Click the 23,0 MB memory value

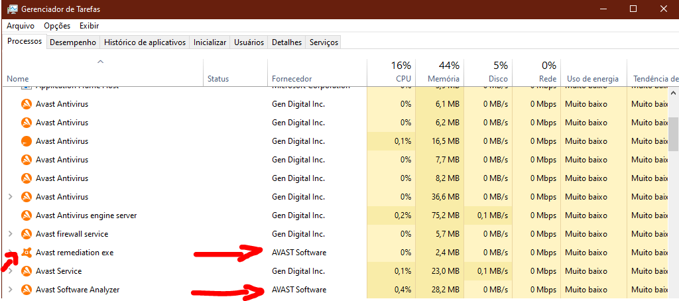point(444,271)
